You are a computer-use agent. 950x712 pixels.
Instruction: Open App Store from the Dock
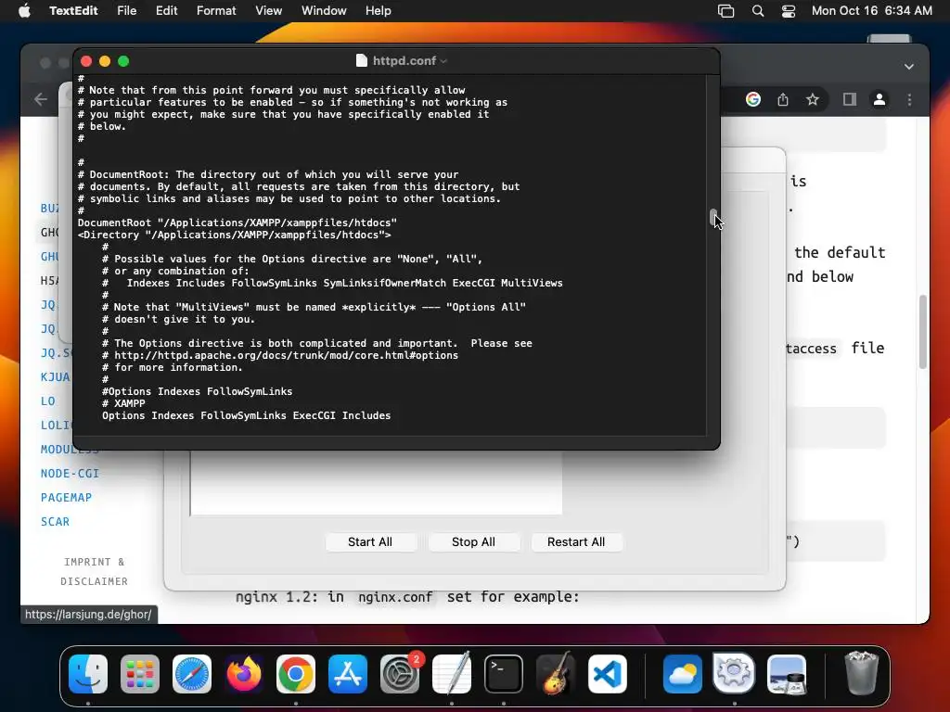pos(348,674)
